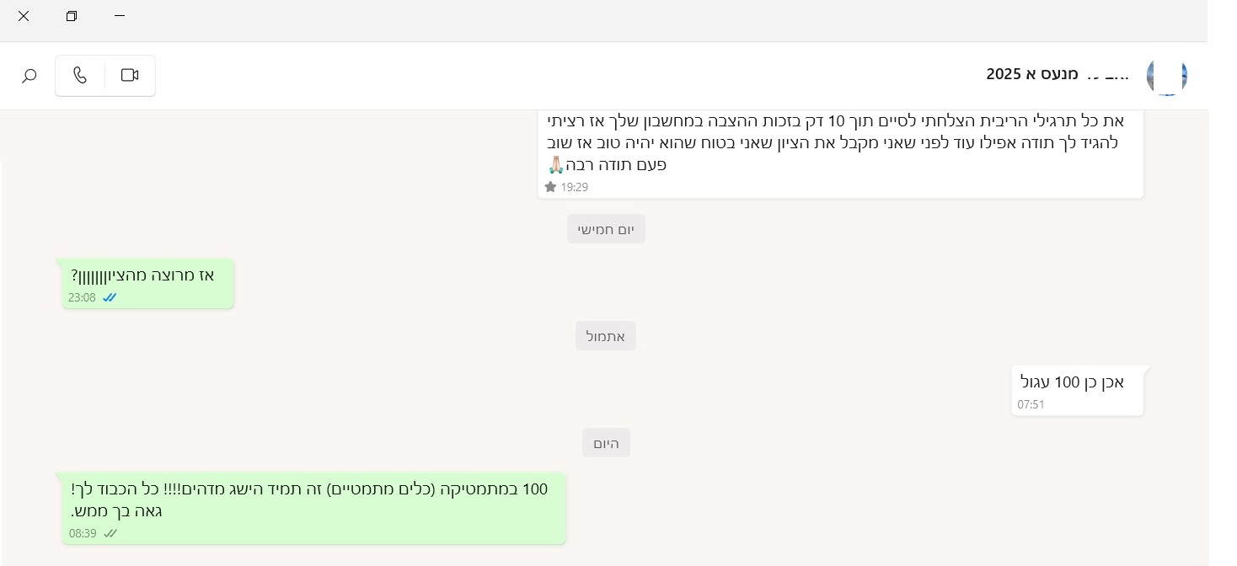Screen dimensions: 1237x566
Task: Open search in this chat
Action: click(29, 76)
